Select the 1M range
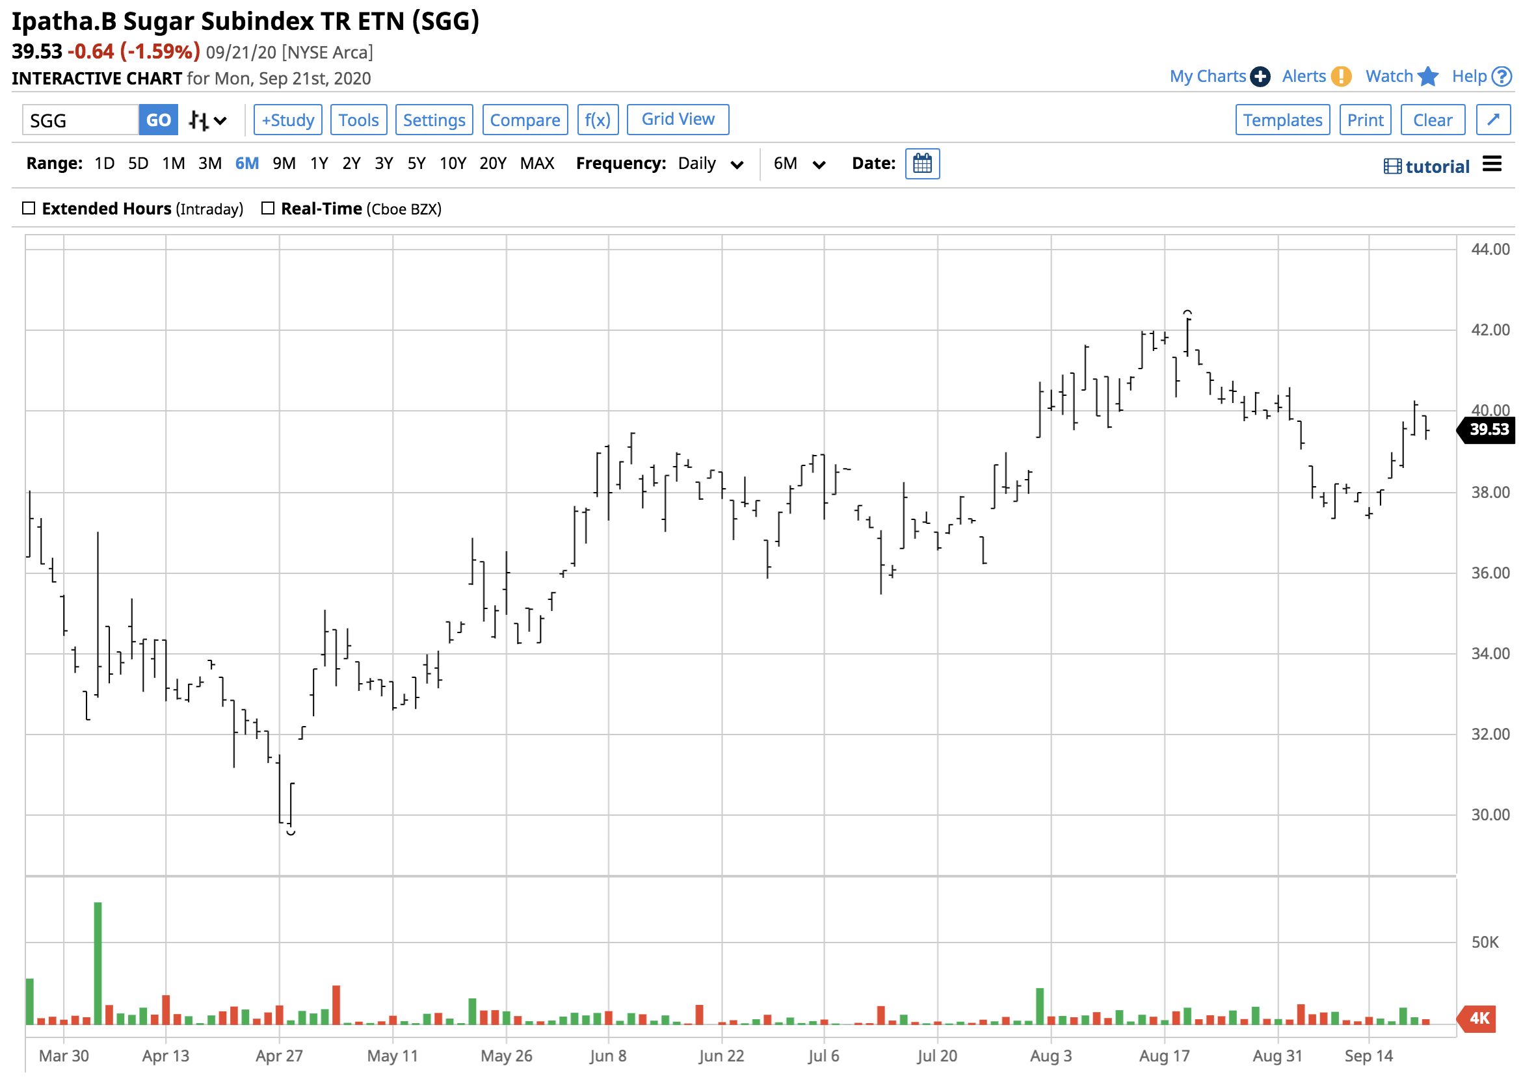Viewport: 1536px width, 1079px height. point(173,164)
